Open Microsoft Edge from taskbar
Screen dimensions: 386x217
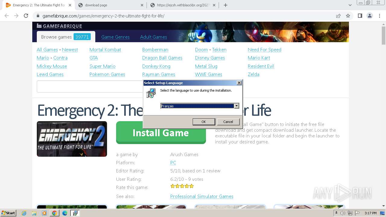click(x=65, y=213)
